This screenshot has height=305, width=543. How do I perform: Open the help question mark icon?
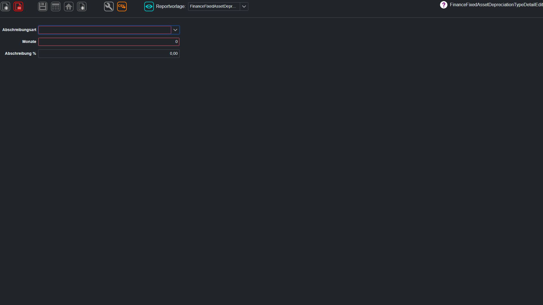click(x=444, y=5)
